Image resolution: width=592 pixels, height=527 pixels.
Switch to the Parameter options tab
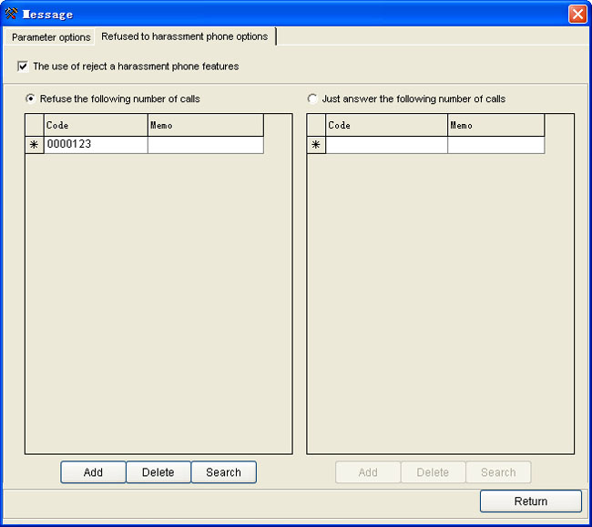click(x=51, y=37)
